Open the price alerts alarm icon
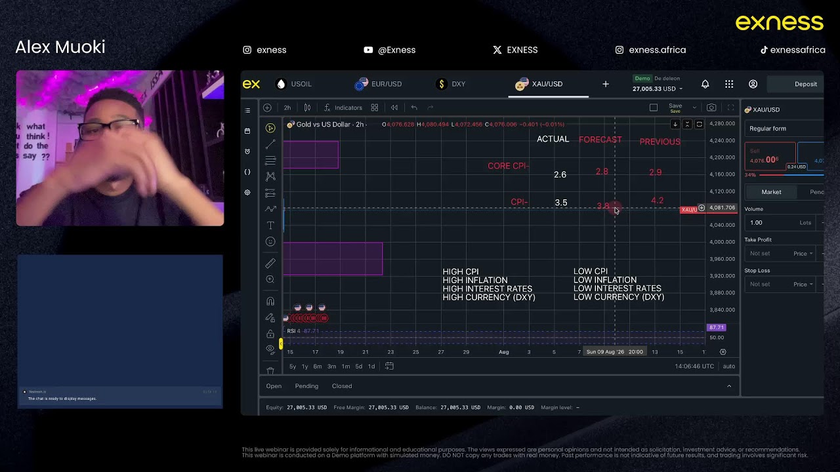Image resolution: width=840 pixels, height=472 pixels. pyautogui.click(x=247, y=151)
